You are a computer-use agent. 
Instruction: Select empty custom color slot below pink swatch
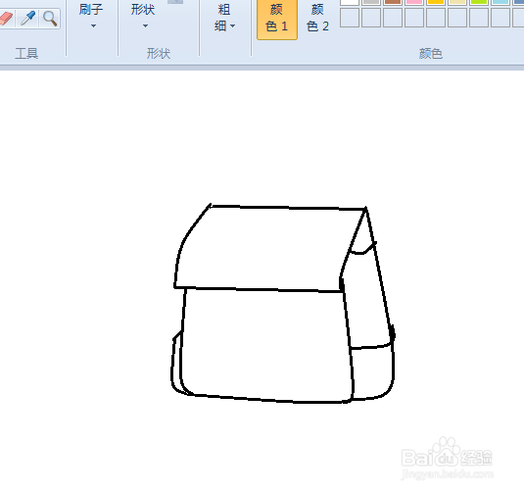pos(414,18)
